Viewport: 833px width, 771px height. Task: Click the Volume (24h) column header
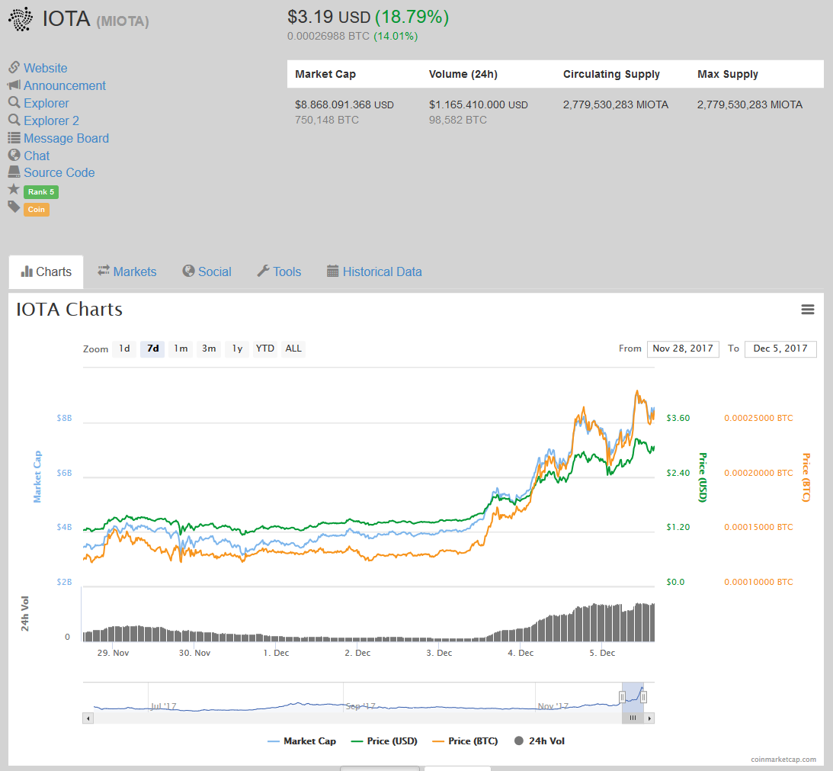coord(463,75)
